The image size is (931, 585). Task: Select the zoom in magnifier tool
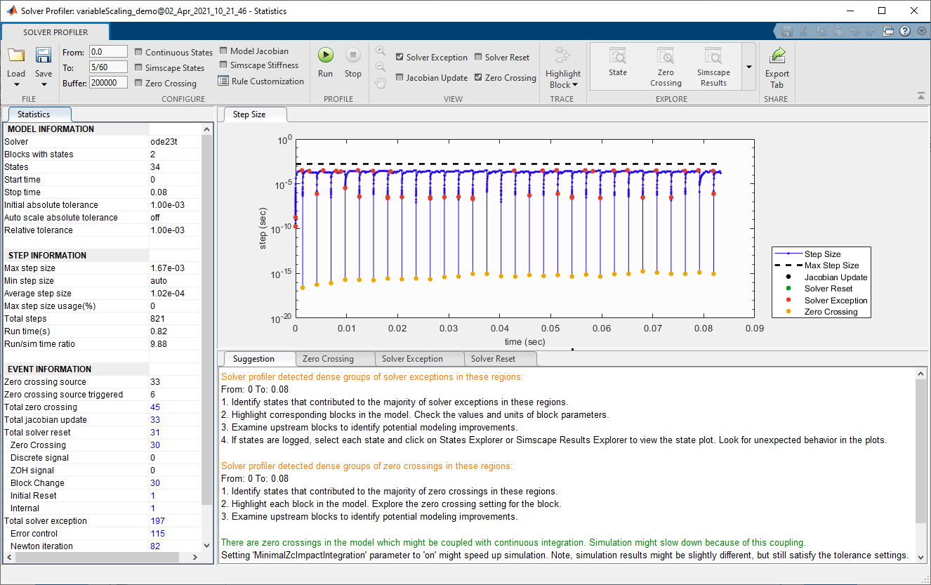pyautogui.click(x=381, y=51)
